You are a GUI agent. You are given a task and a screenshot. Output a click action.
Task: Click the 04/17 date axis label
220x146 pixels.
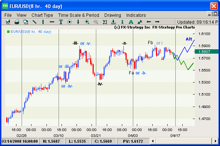pos(175,135)
